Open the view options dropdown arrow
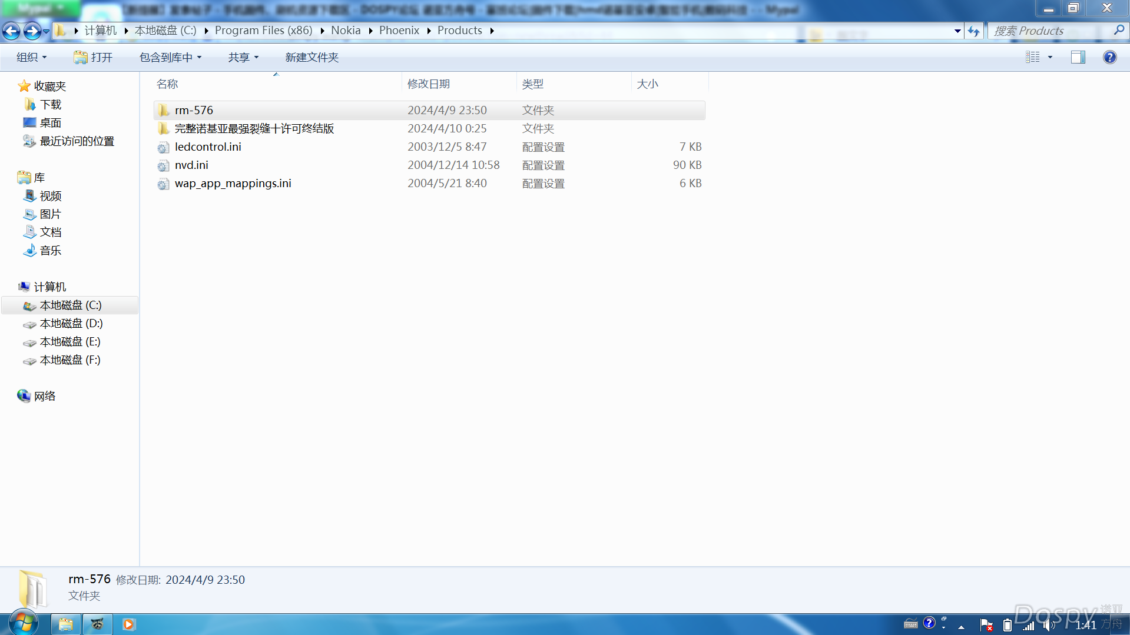1130x635 pixels. click(1050, 57)
